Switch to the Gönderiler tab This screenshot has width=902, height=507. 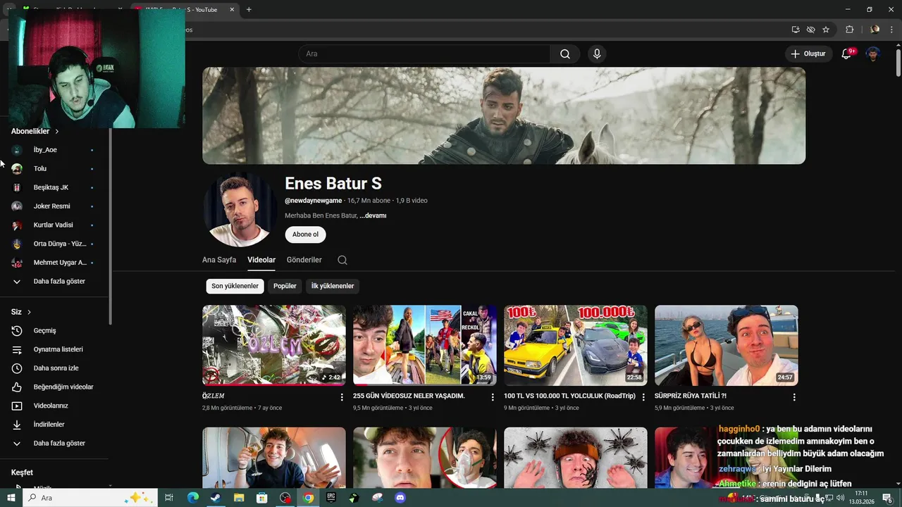click(x=304, y=260)
